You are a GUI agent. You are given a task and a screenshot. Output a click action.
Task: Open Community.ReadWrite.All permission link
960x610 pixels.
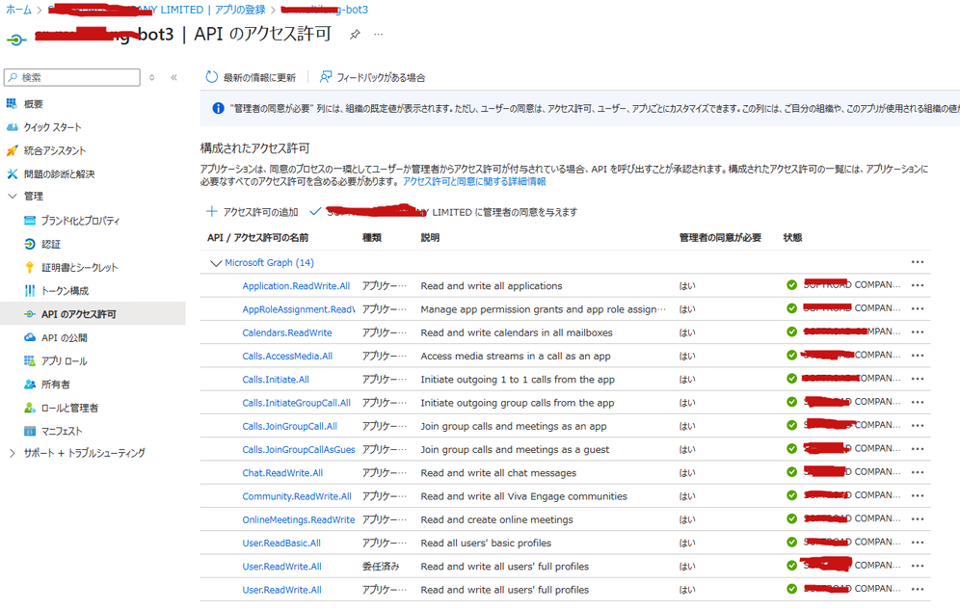[x=297, y=496]
